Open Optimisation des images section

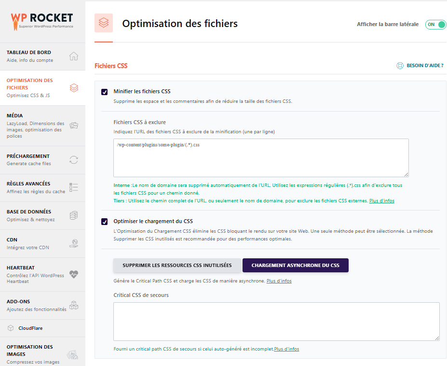(42, 352)
